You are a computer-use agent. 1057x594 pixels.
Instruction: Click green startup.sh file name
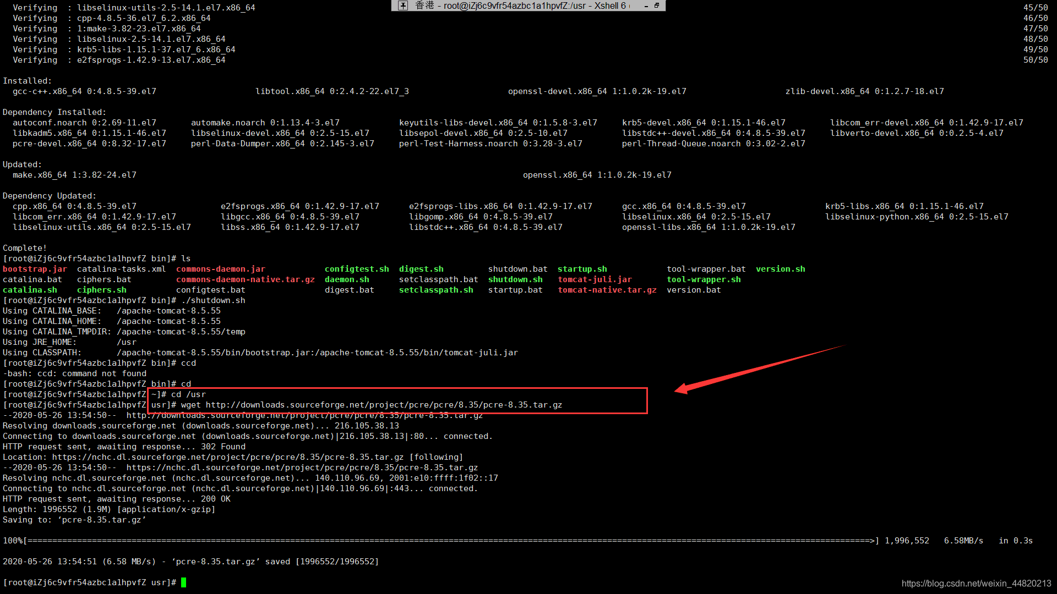coord(582,269)
